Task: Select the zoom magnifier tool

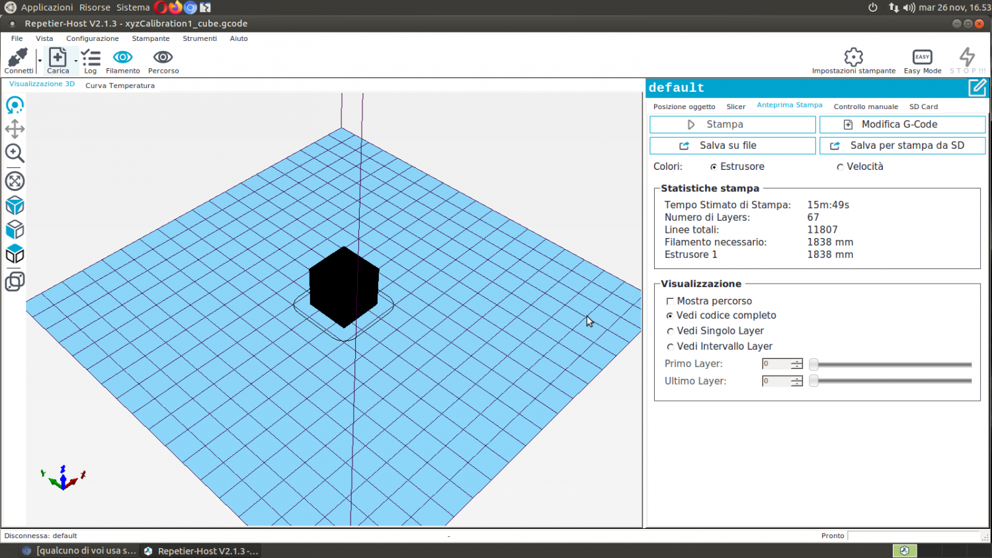Action: coord(15,153)
